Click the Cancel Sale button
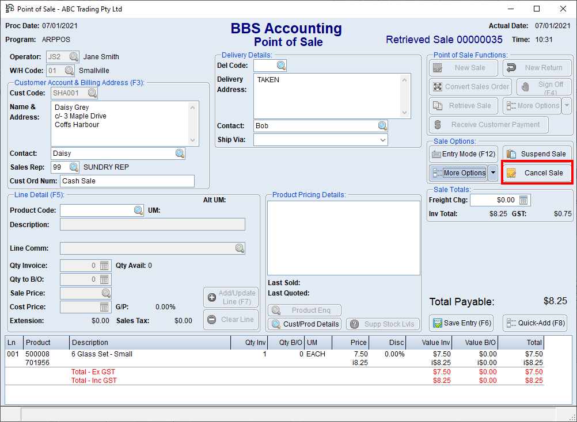The image size is (577, 422). point(537,173)
